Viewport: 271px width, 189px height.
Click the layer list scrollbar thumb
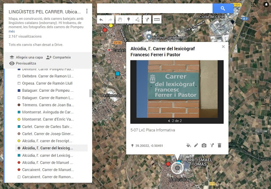click(x=90, y=93)
